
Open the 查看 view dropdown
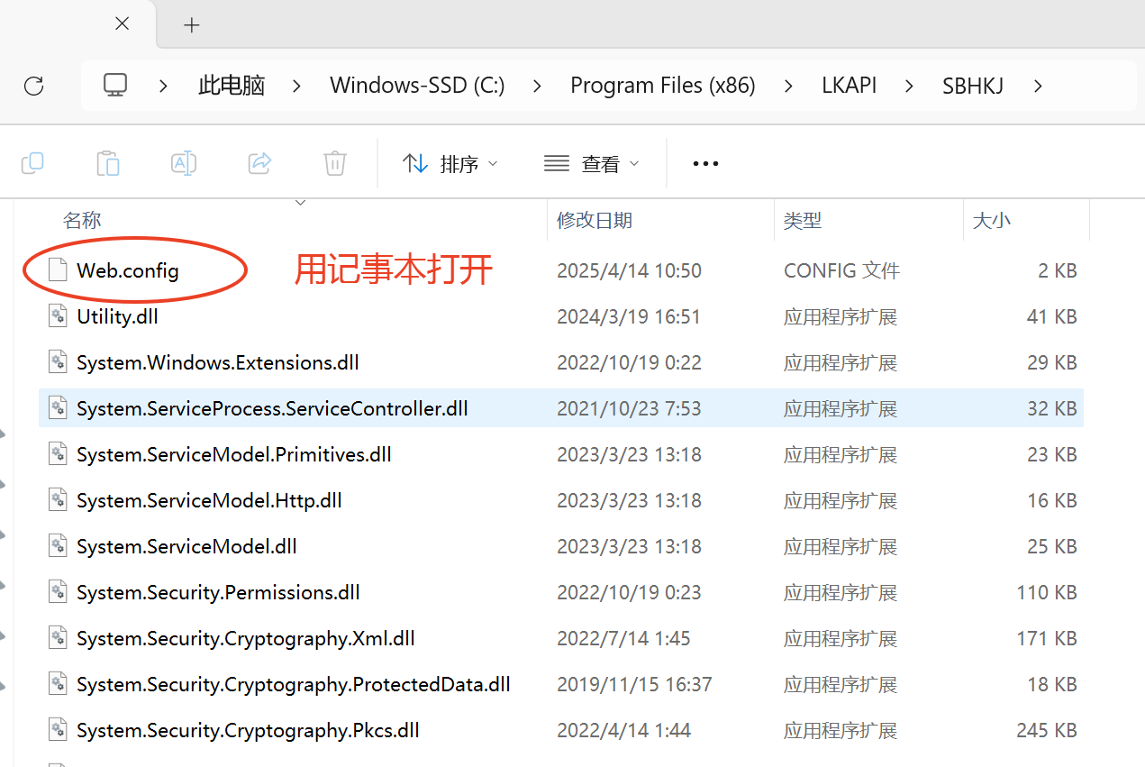click(x=592, y=164)
